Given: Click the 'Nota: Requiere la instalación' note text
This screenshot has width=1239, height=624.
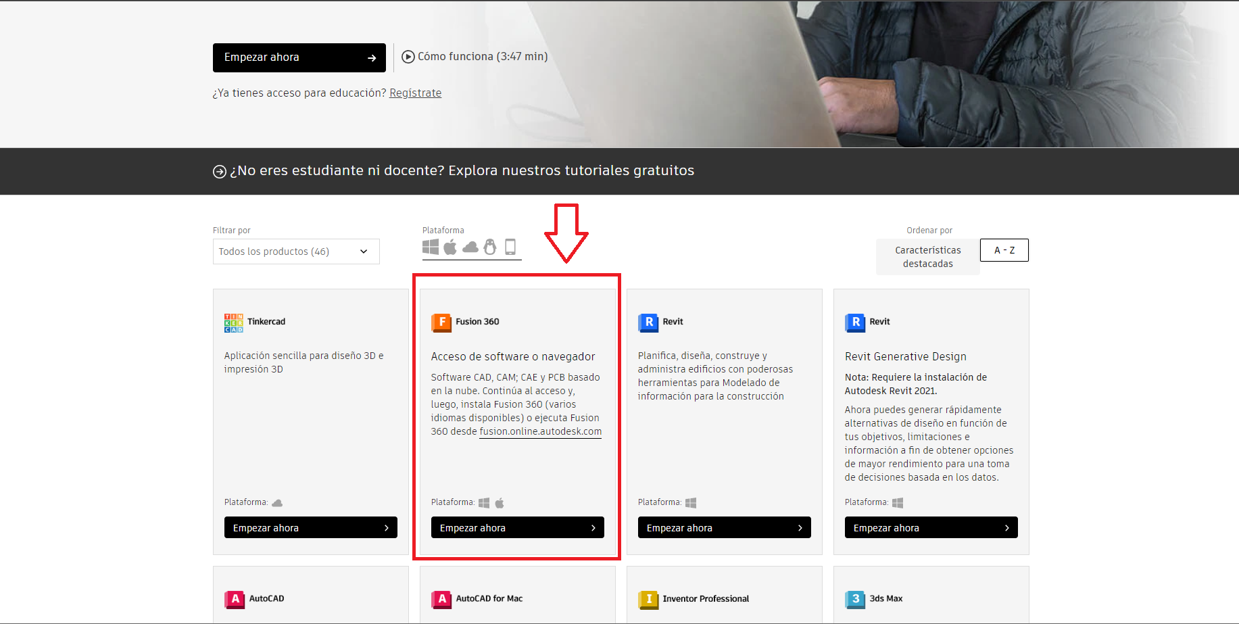Looking at the screenshot, I should pos(916,384).
